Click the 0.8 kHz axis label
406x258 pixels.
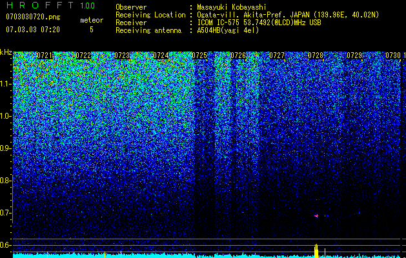(x=6, y=181)
